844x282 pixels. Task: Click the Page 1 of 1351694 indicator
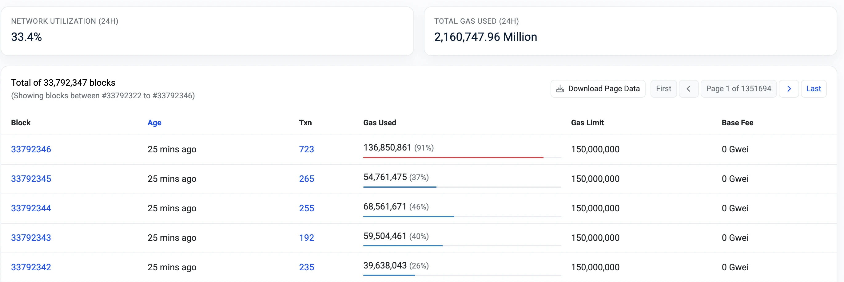tap(738, 89)
